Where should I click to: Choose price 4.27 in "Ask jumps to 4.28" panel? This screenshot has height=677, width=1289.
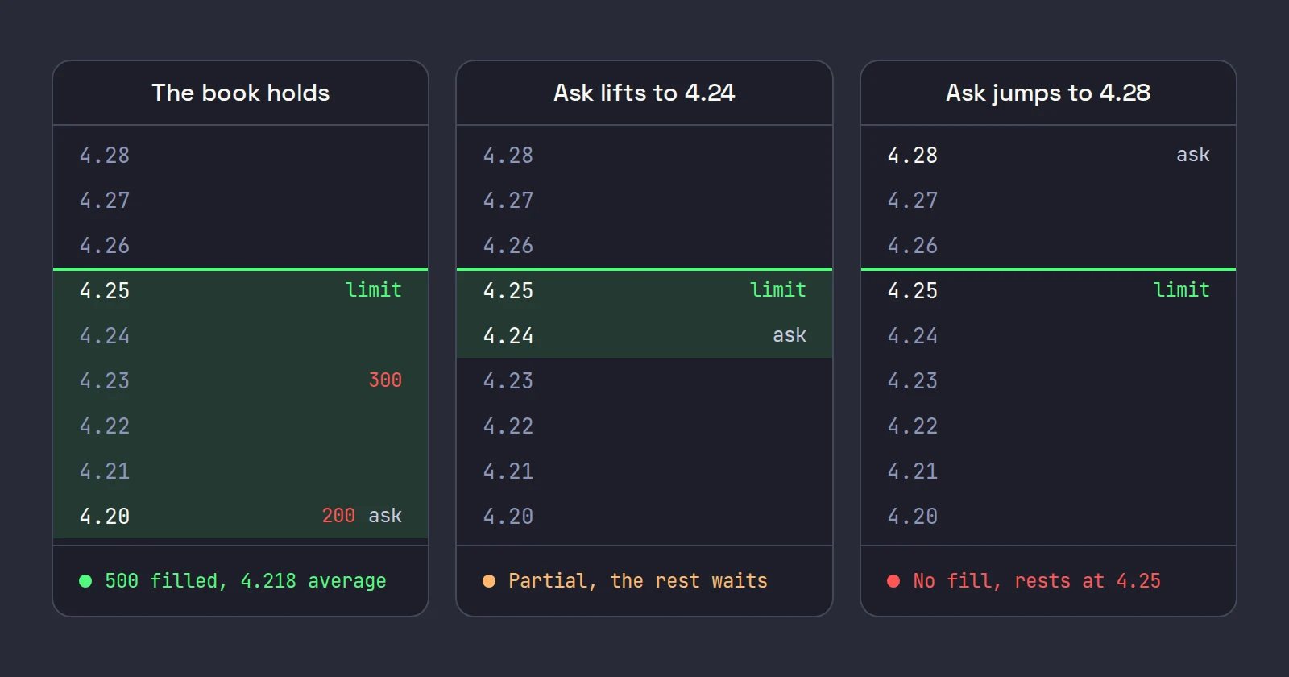pos(913,200)
